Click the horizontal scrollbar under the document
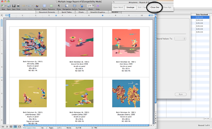This screenshot has width=212, height=129. [86, 125]
